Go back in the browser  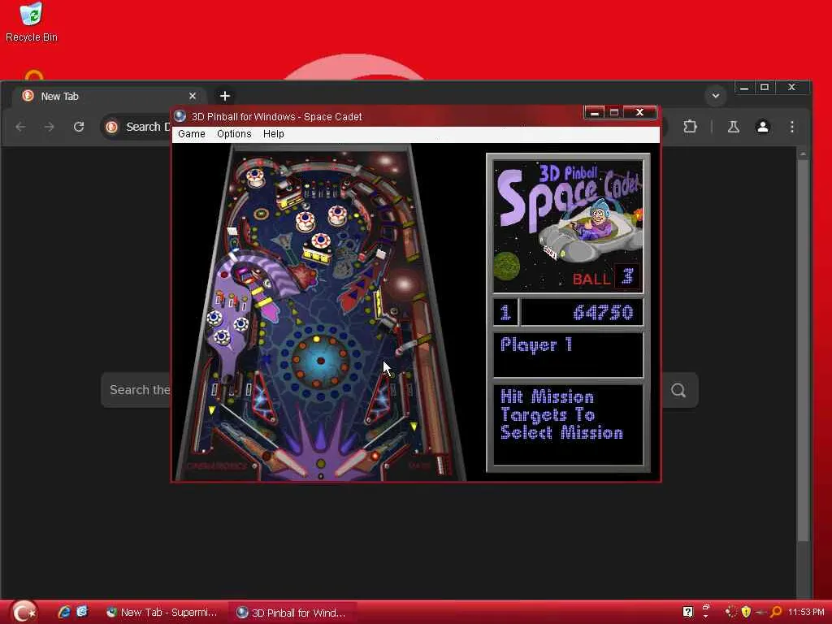[x=20, y=127]
